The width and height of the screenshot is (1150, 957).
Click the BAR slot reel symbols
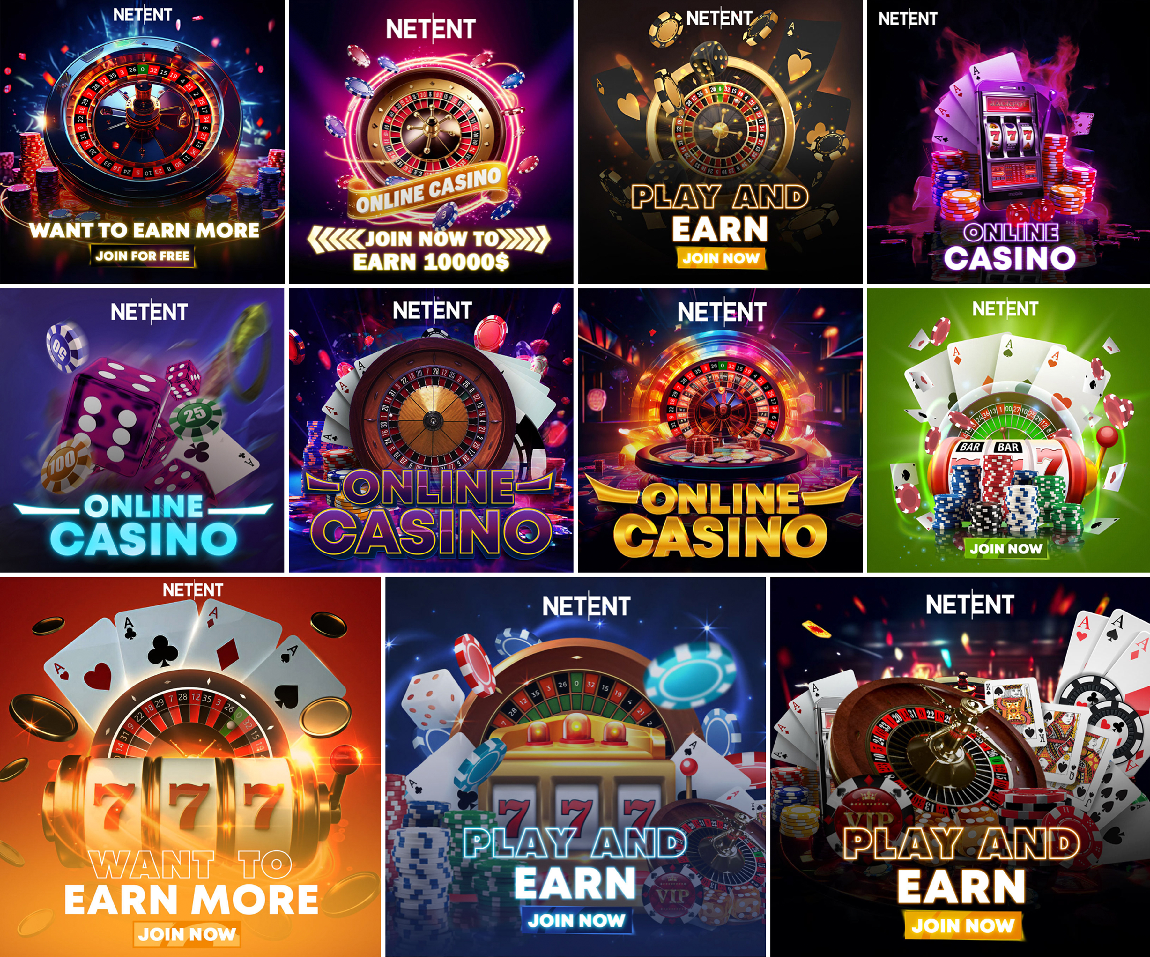989,447
